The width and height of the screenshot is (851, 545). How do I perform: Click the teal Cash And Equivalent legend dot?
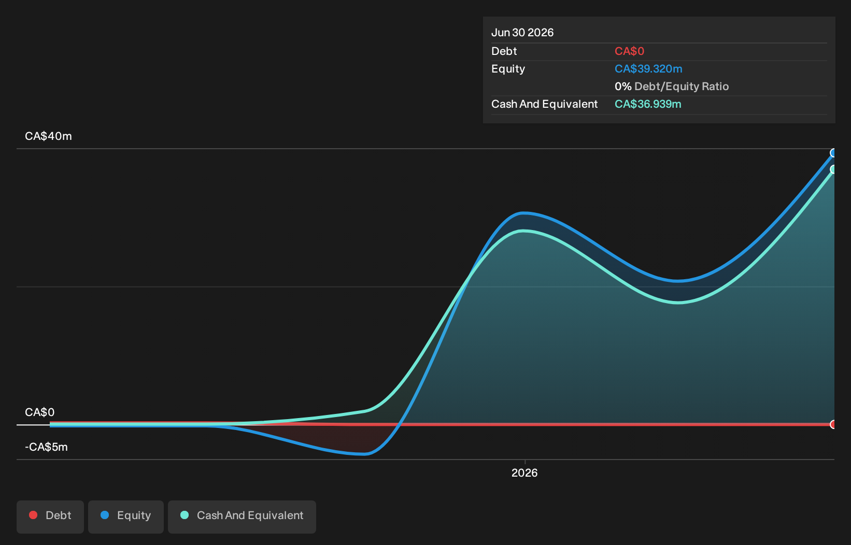point(185,515)
